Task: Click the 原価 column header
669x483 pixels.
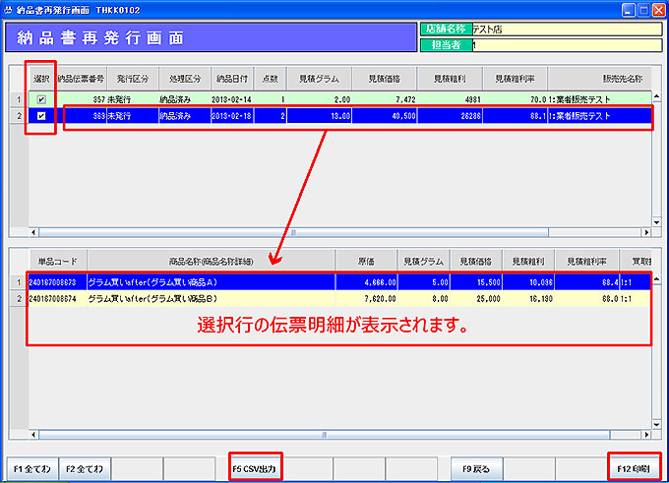Action: coord(367,261)
